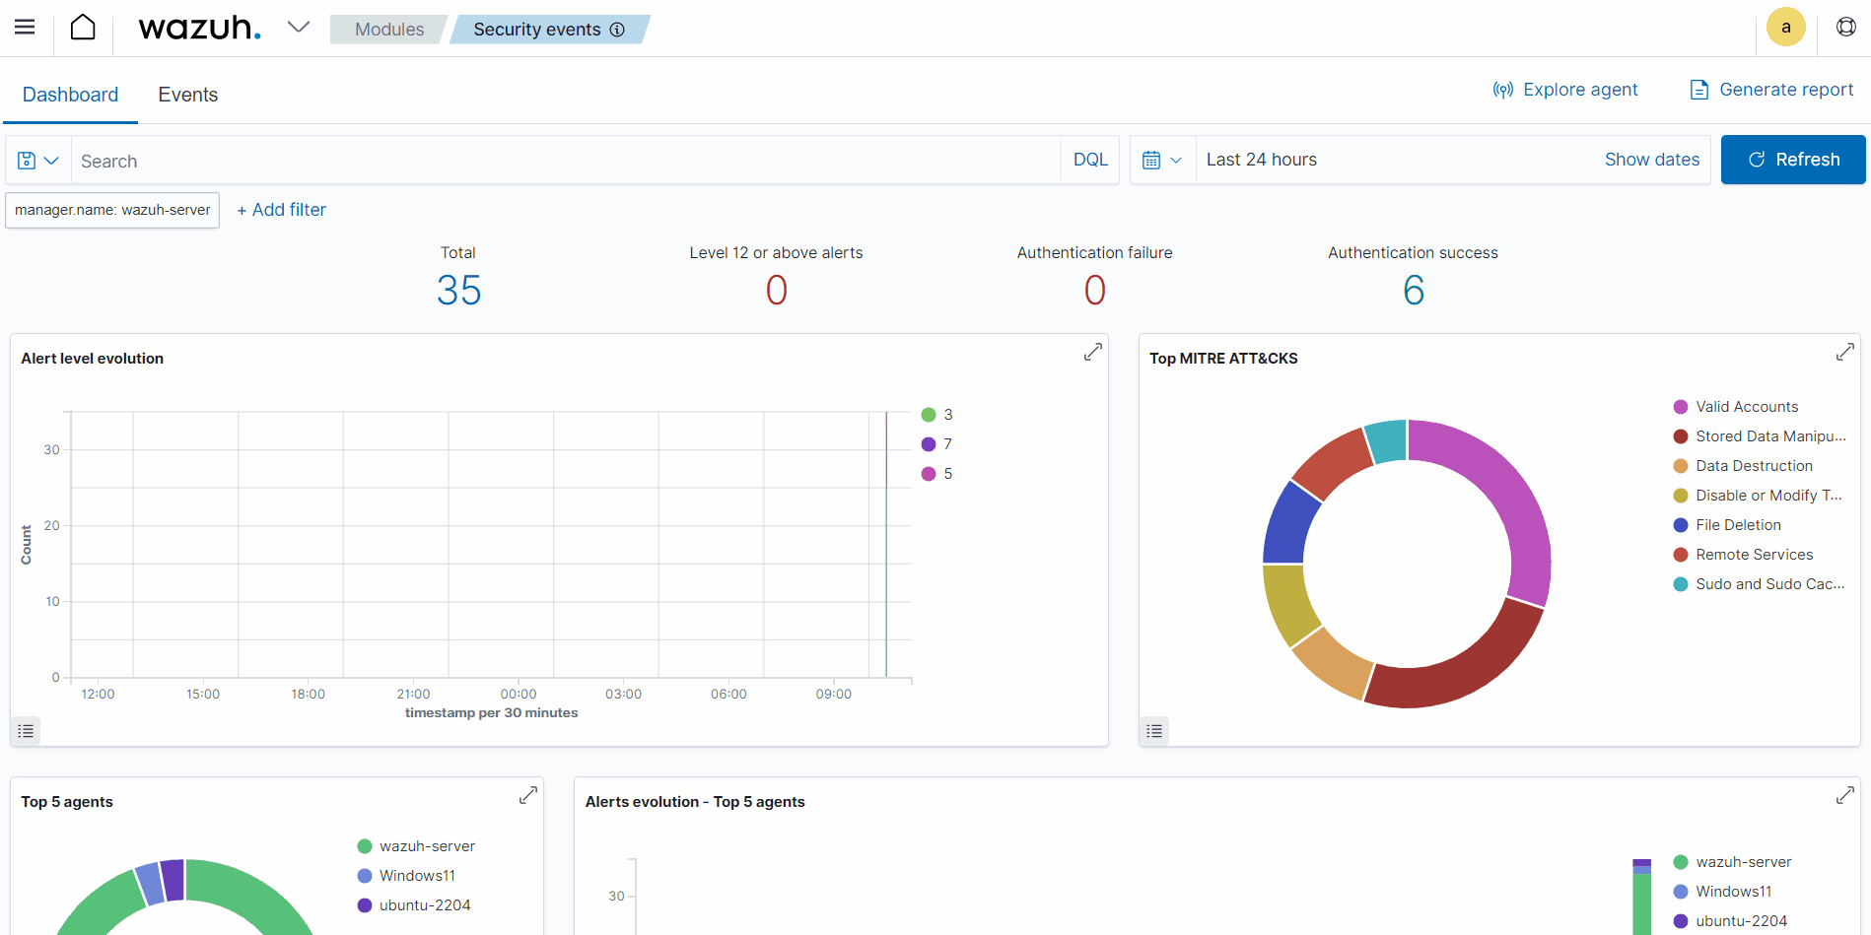The image size is (1871, 935).
Task: Click Generate report
Action: pos(1771,90)
